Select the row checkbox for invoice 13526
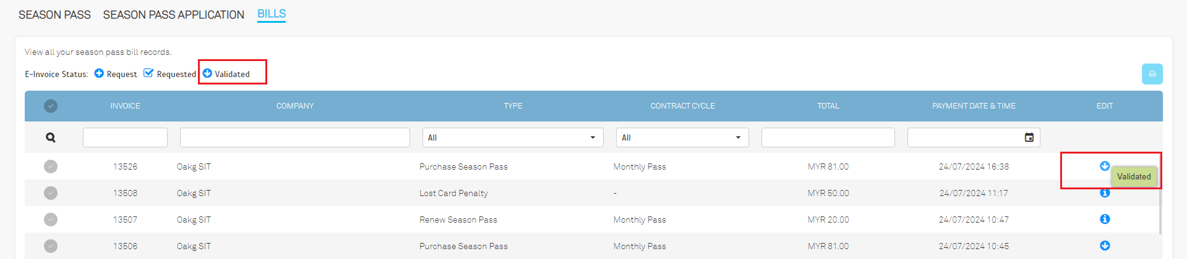The width and height of the screenshot is (1187, 259). pos(51,166)
